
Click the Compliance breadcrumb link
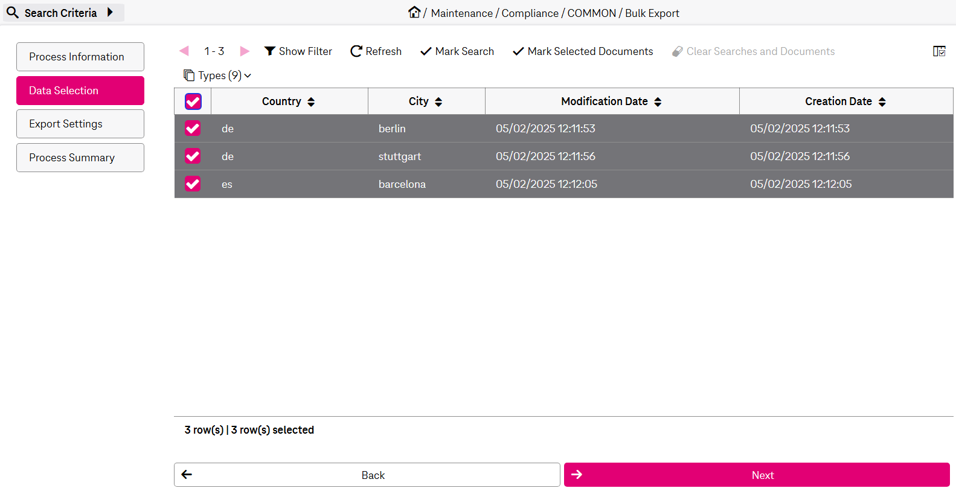pyautogui.click(x=530, y=13)
